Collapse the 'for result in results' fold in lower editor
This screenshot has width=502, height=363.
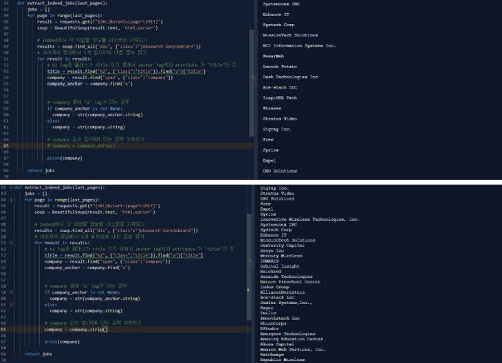[11, 243]
